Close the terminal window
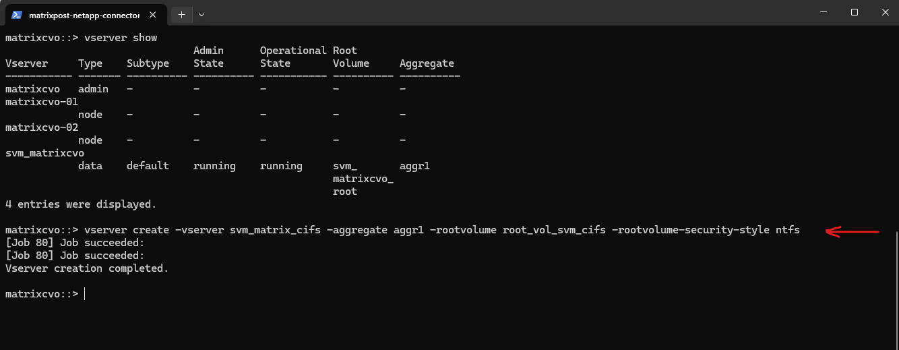This screenshot has width=899, height=350. tap(884, 12)
